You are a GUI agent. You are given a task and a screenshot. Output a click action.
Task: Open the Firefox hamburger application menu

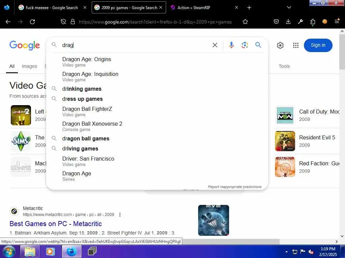pyautogui.click(x=337, y=21)
